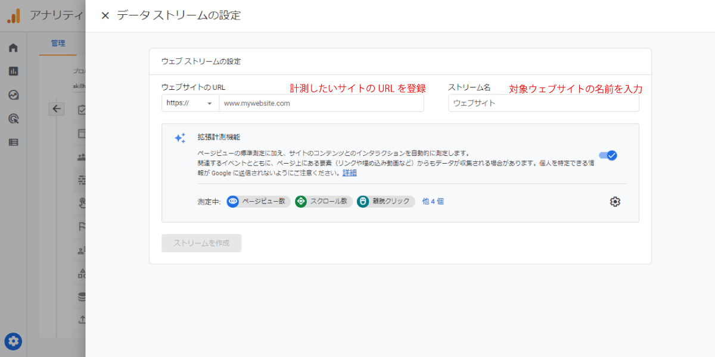
Task: Open enhanced measurement gear settings
Action: (x=615, y=202)
